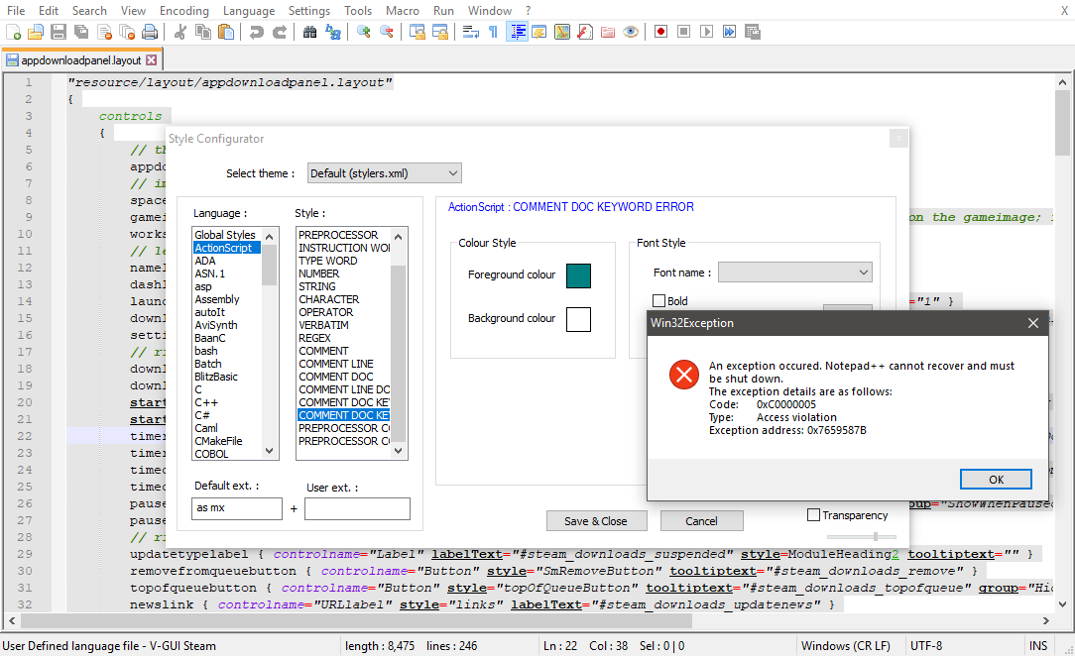1075x656 pixels.
Task: Close the appdownloadpanel.layout tab with red X
Action: tap(152, 60)
